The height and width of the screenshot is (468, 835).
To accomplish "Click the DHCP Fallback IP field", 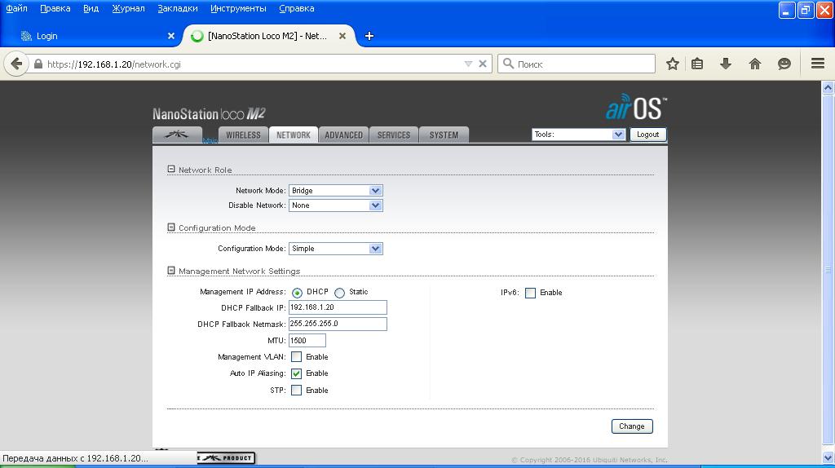I will (338, 307).
